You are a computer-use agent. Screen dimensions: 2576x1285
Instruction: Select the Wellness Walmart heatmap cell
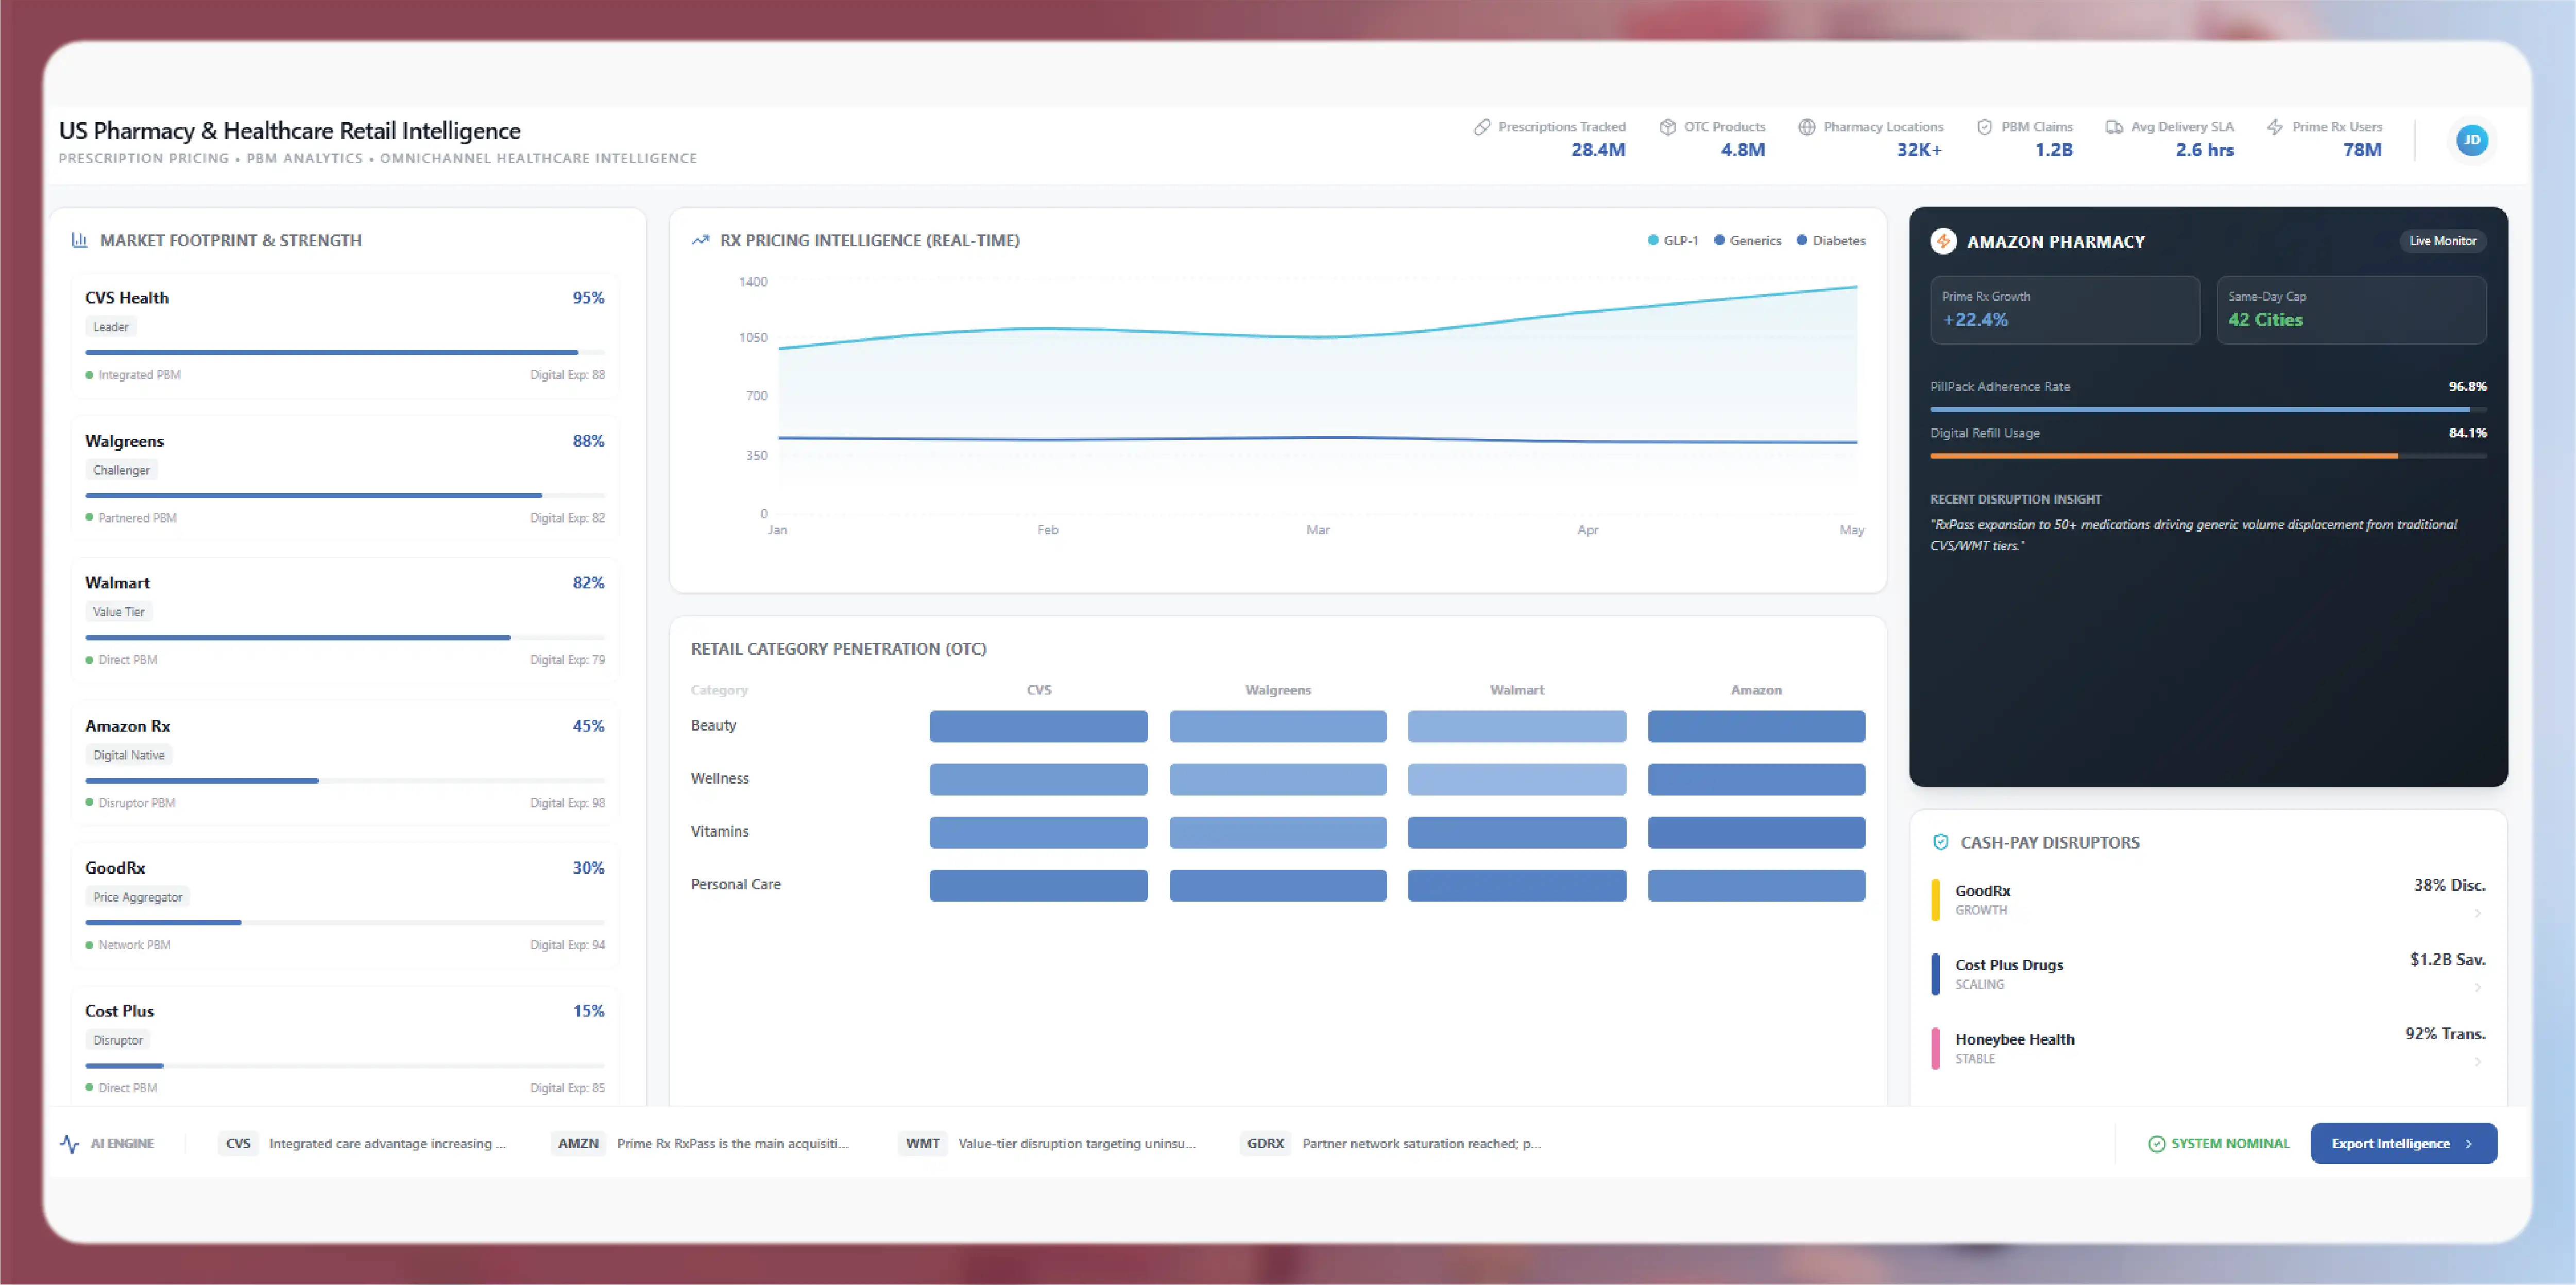tap(1517, 779)
